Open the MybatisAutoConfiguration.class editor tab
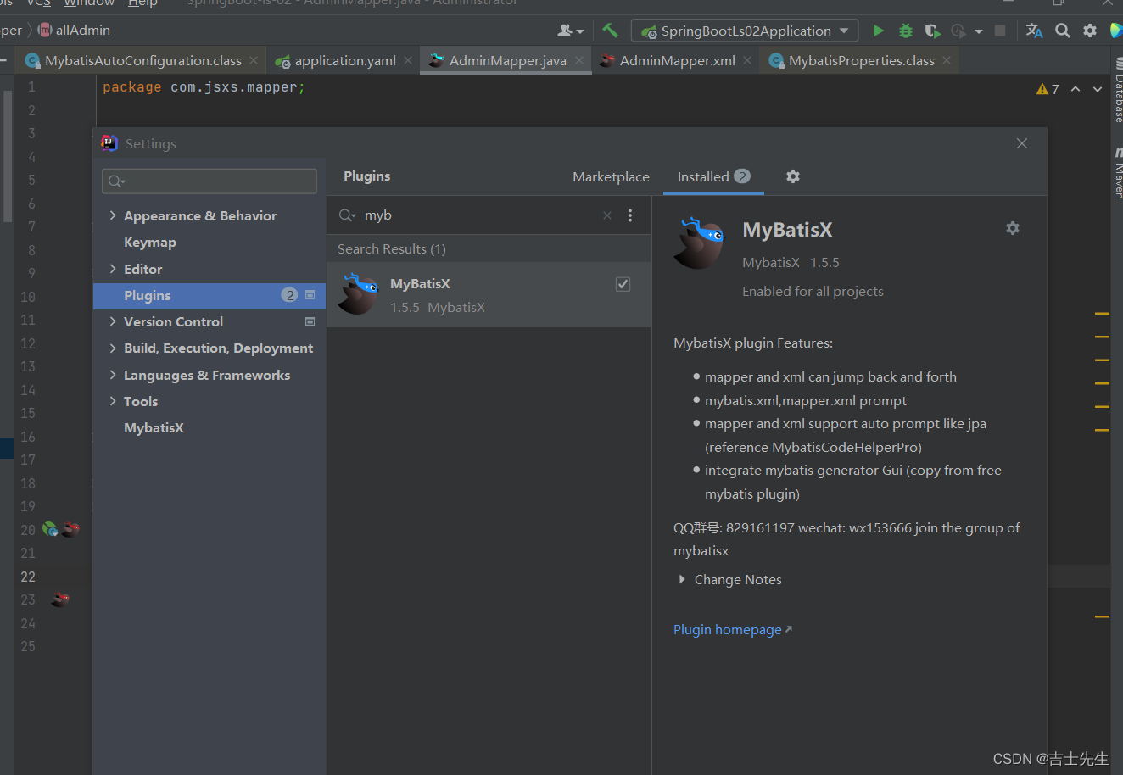This screenshot has width=1123, height=775. 142,60
